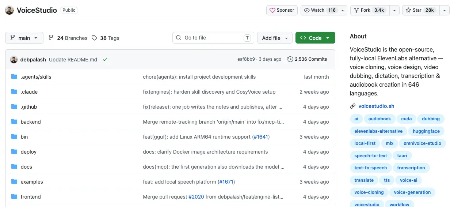Click the green commit status checkmark
The image size is (454, 207).
coord(105,59)
